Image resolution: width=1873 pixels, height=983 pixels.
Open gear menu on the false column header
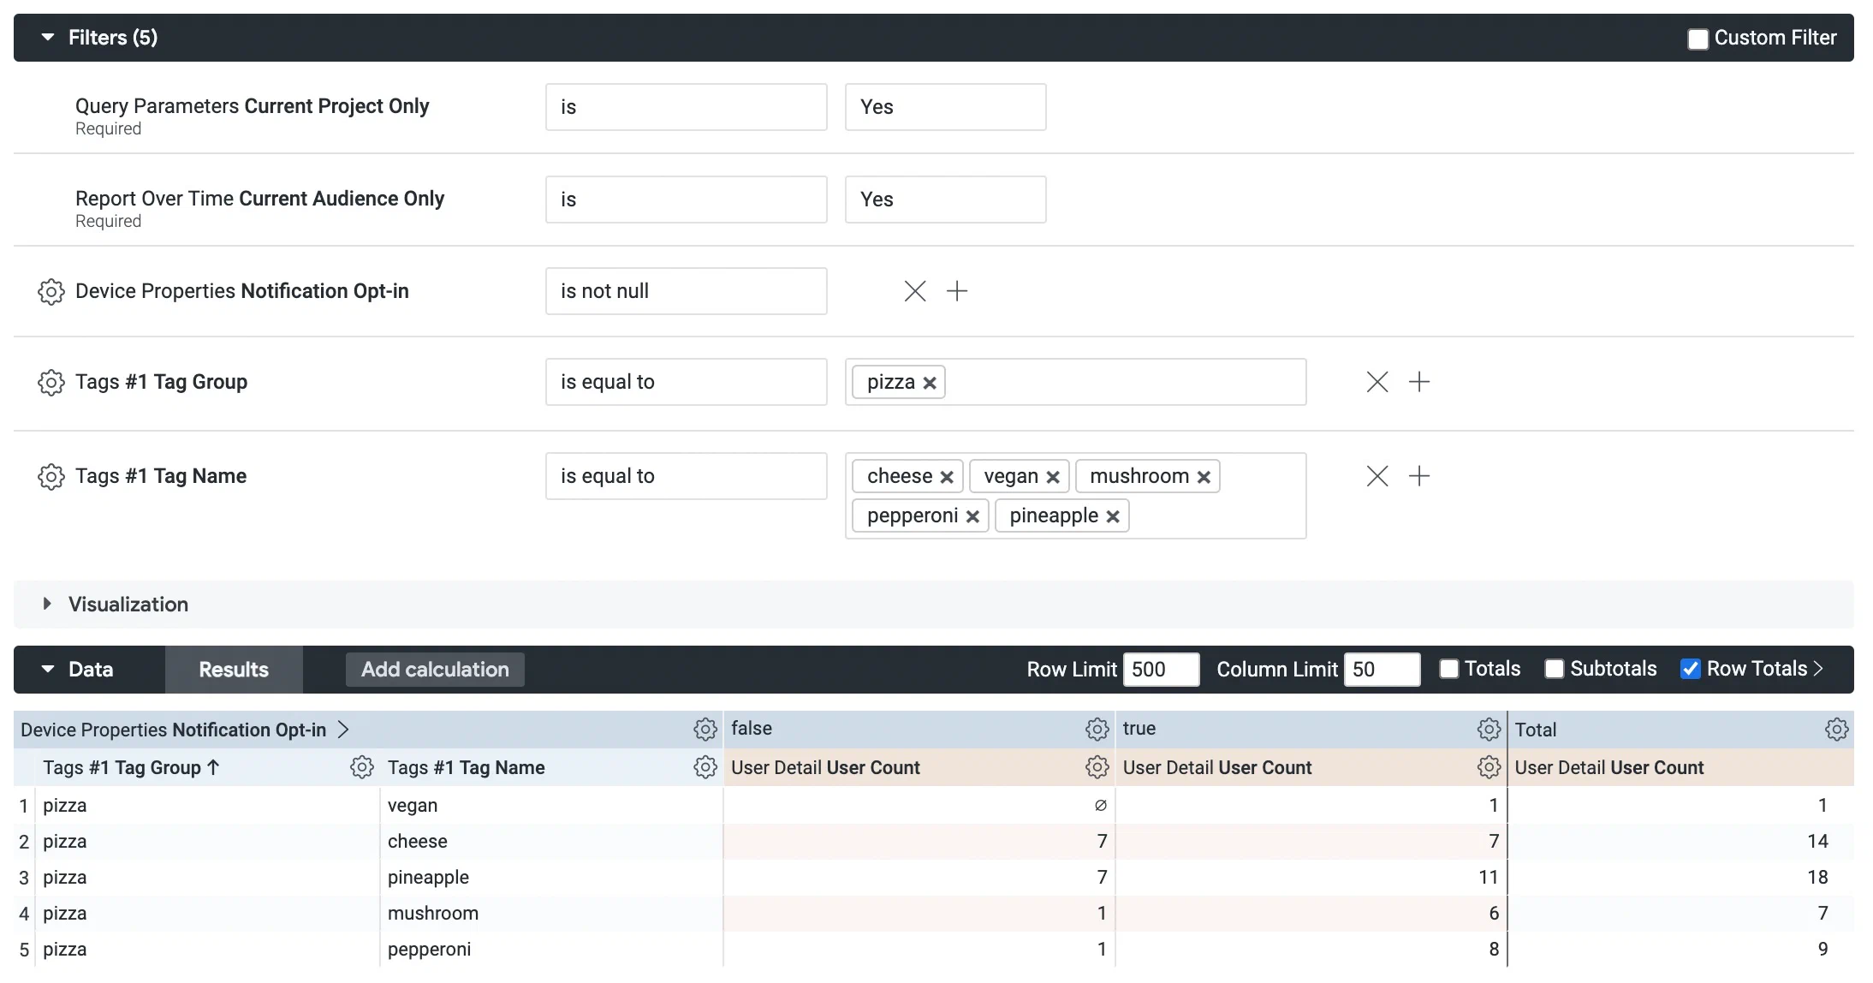[x=1097, y=729]
